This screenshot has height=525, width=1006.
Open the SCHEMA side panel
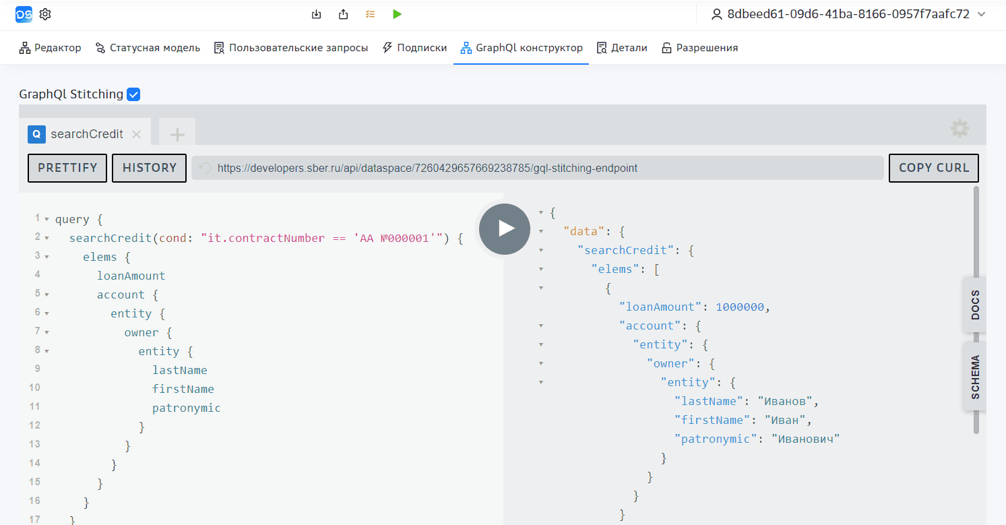click(975, 377)
